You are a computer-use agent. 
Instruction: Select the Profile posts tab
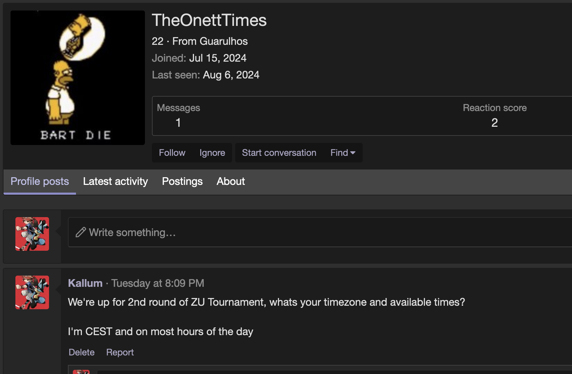pos(40,181)
